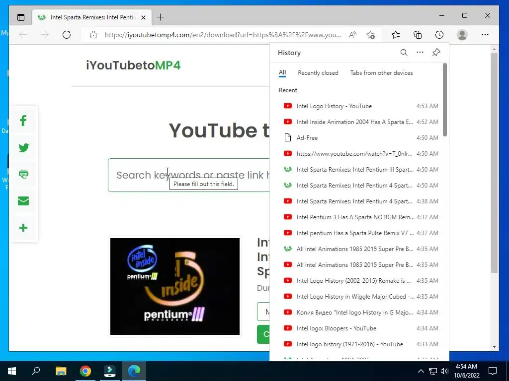This screenshot has height=381, width=509.
Task: Click the iYouTubetoMP4 site logo
Action: pos(133,65)
